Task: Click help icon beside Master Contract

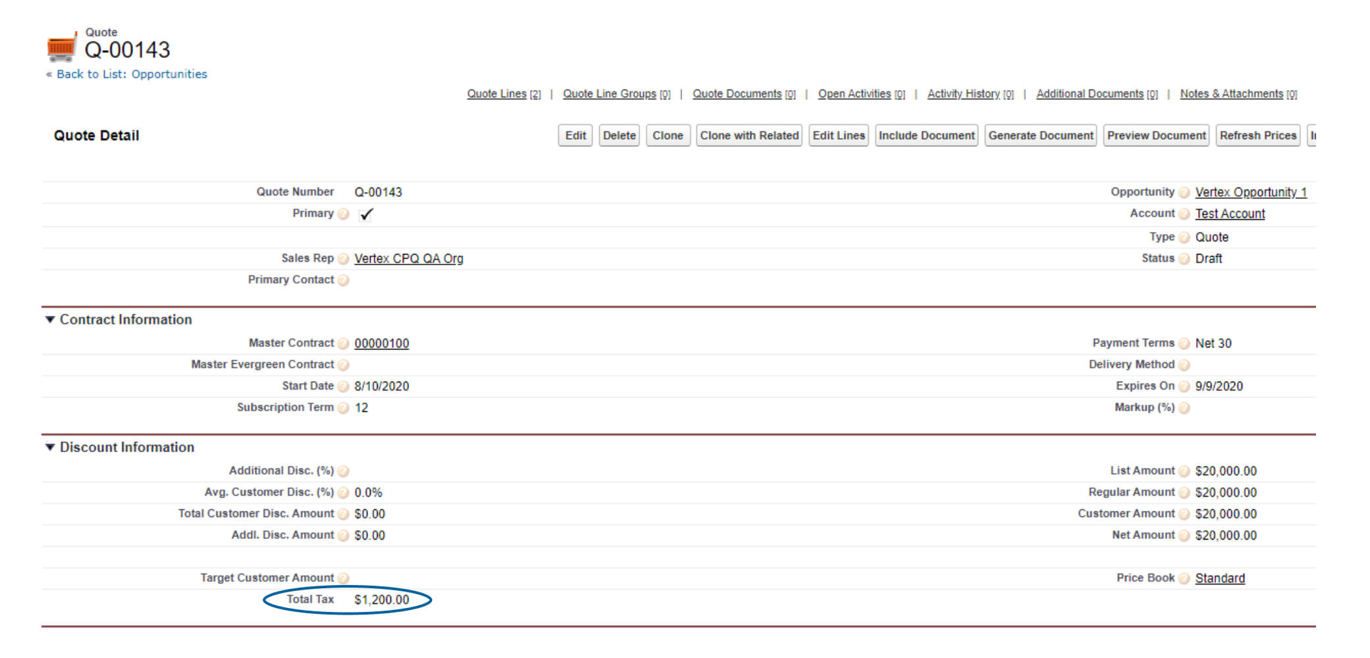Action: pyautogui.click(x=343, y=343)
